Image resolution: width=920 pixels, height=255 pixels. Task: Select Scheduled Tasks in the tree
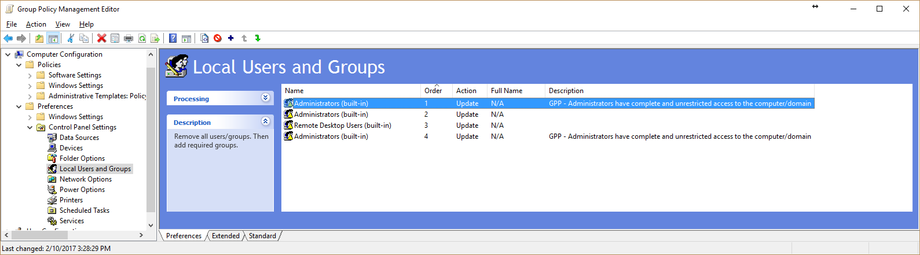[x=85, y=210]
